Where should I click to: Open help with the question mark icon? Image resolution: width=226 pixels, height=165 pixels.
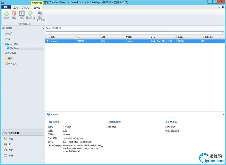click(223, 7)
